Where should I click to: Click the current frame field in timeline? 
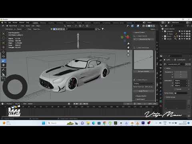click(x=128, y=104)
